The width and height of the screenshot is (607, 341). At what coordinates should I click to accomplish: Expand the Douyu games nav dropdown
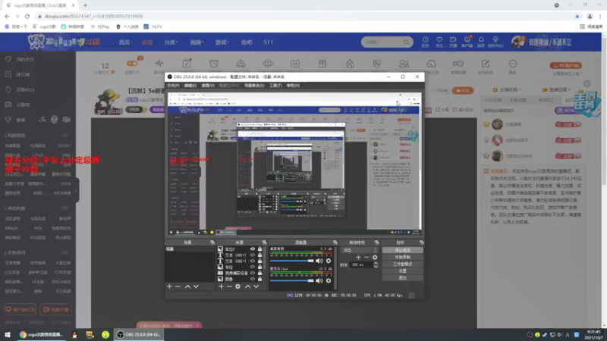(222, 42)
